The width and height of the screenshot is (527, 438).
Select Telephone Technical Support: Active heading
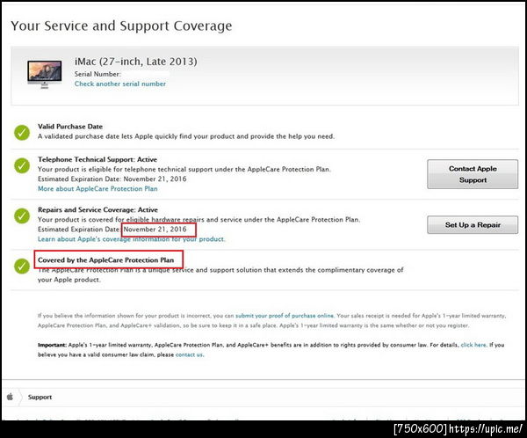pos(97,159)
